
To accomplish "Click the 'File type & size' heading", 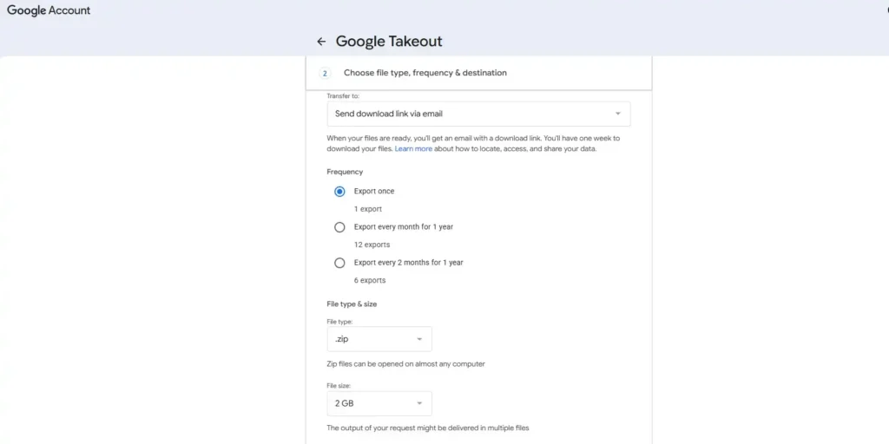I will [x=352, y=304].
